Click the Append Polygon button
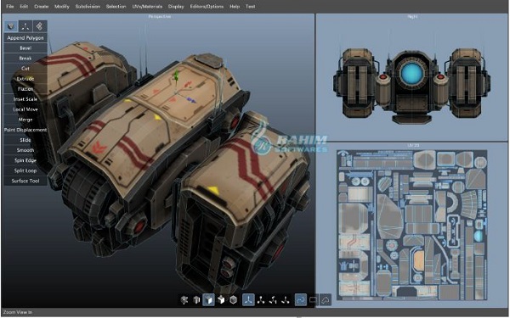This screenshot has height=318, width=510. pyautogui.click(x=25, y=37)
